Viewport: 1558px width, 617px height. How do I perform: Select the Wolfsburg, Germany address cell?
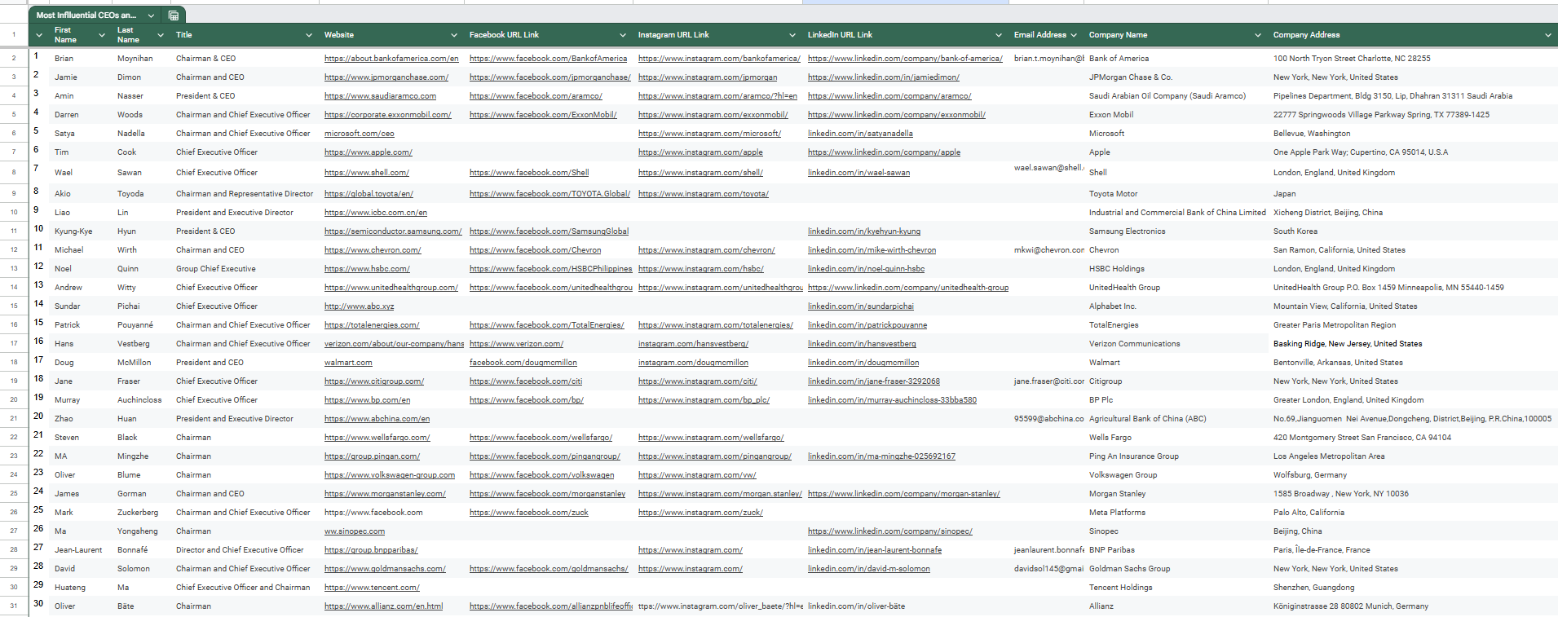[1413, 475]
